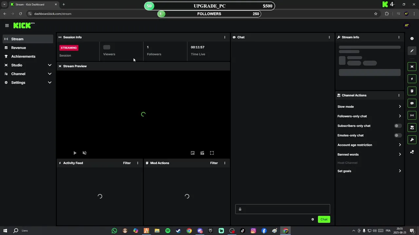Toggle the broadcast signal panel icon

pos(412,115)
